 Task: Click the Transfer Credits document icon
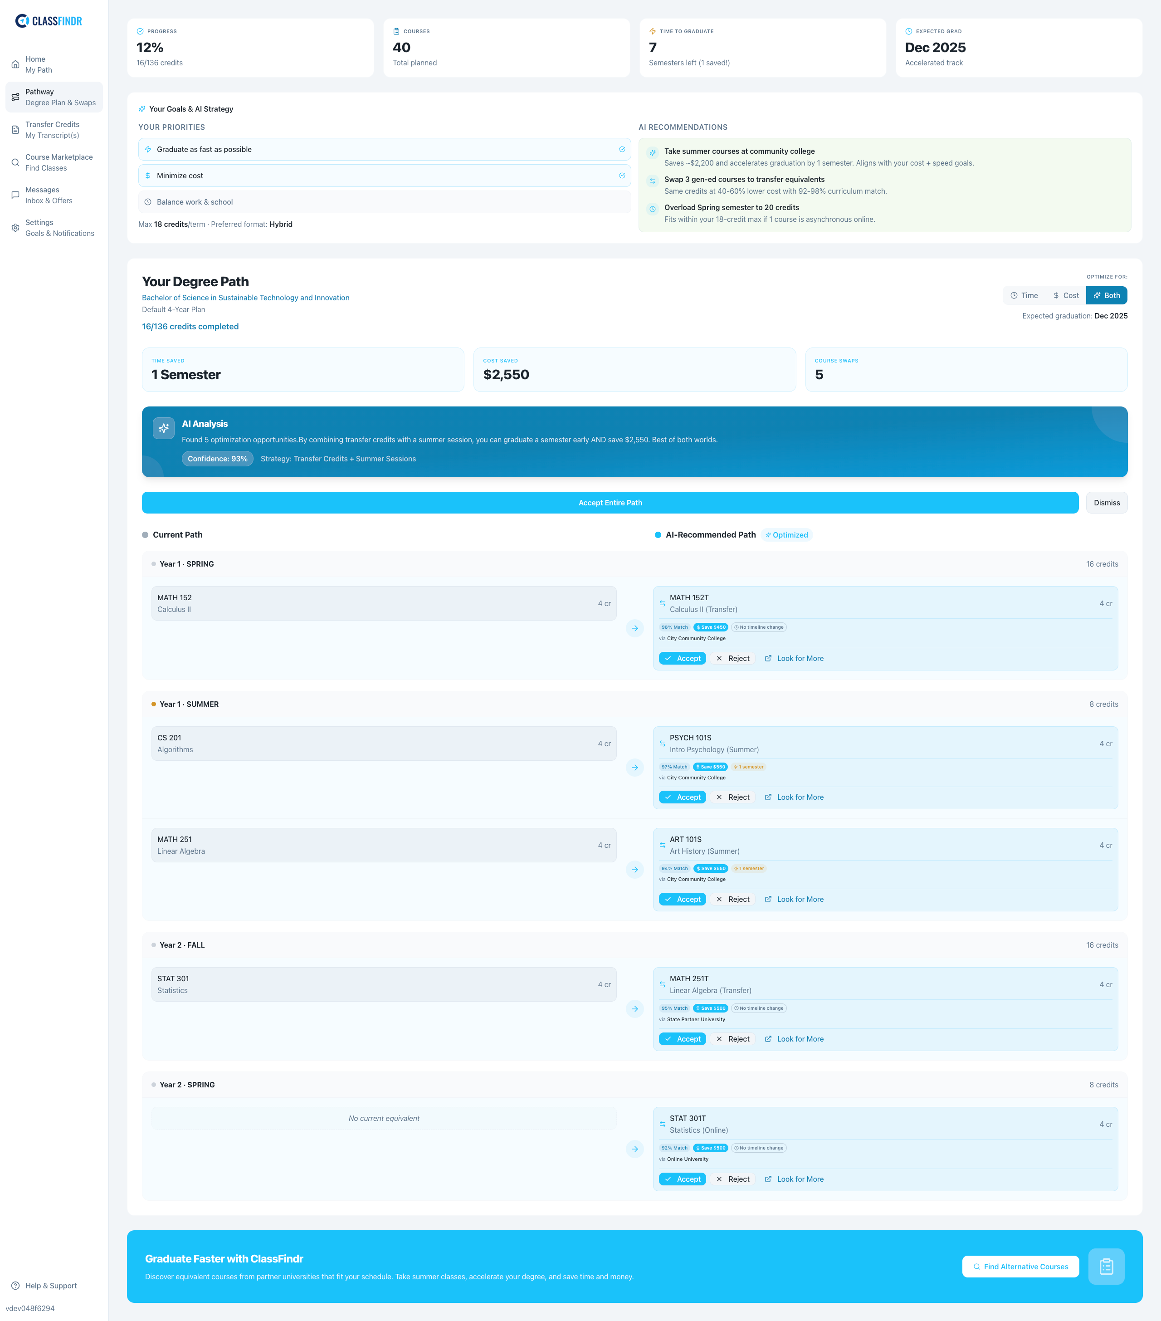point(15,130)
